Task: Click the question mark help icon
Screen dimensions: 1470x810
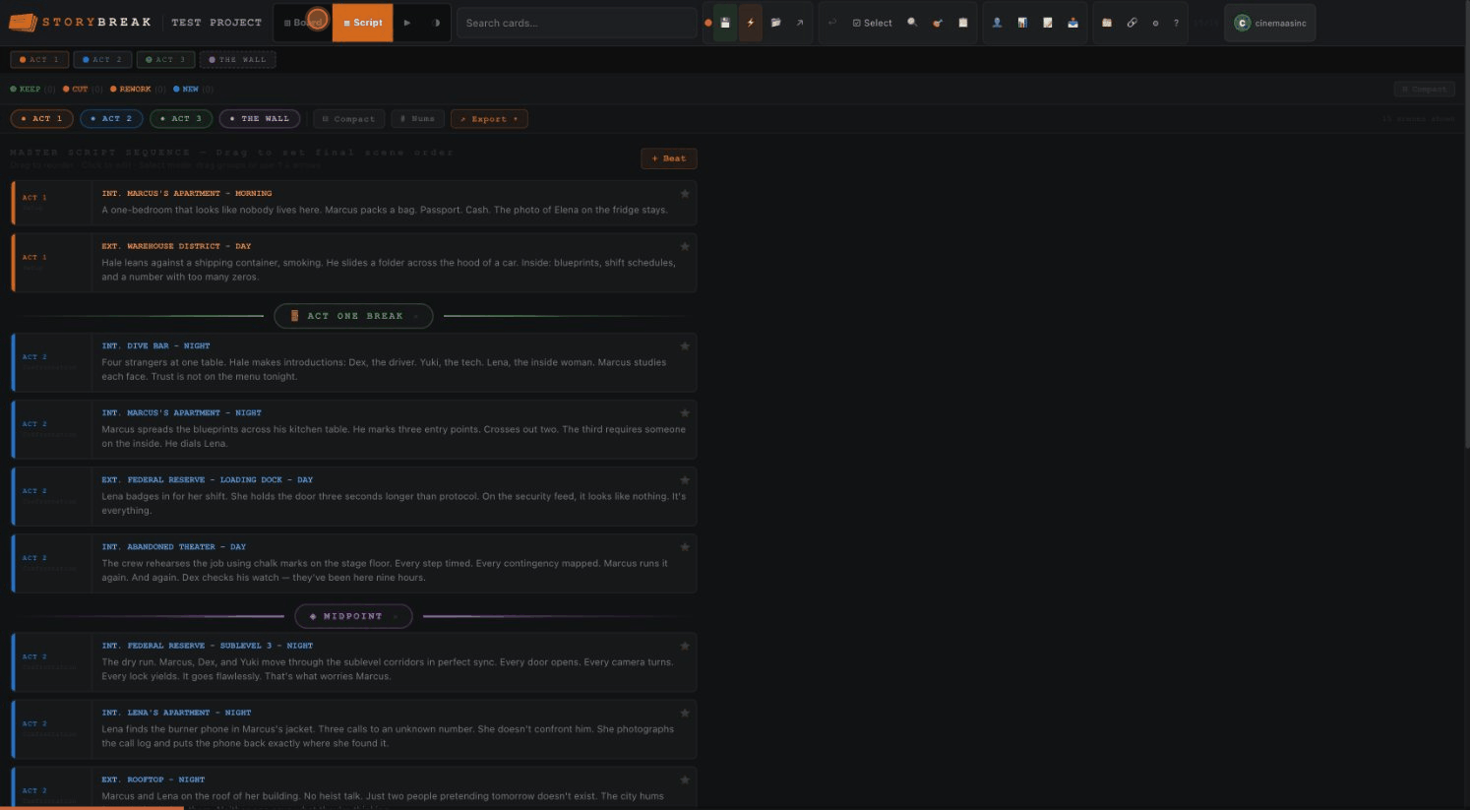Action: click(1176, 23)
